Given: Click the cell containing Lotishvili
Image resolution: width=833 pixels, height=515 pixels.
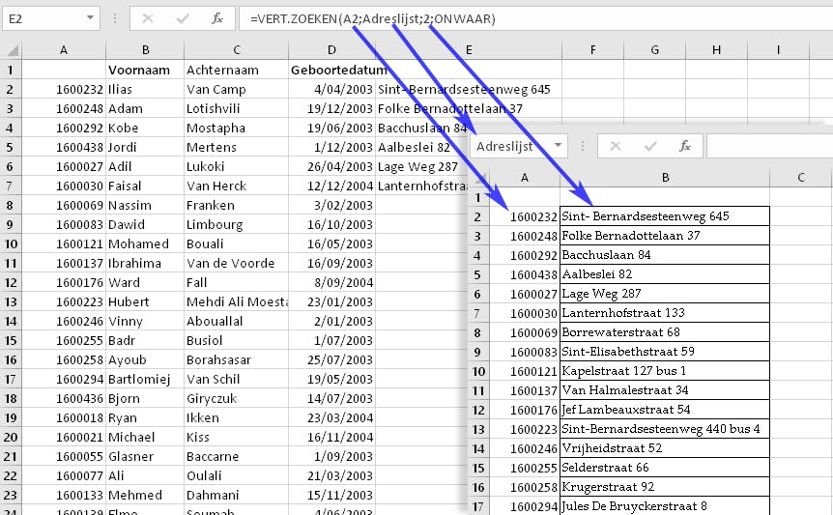Looking at the screenshot, I should click(237, 108).
